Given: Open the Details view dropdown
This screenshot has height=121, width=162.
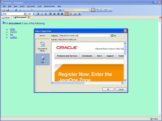Looking at the screenshot, I should point(89,10).
